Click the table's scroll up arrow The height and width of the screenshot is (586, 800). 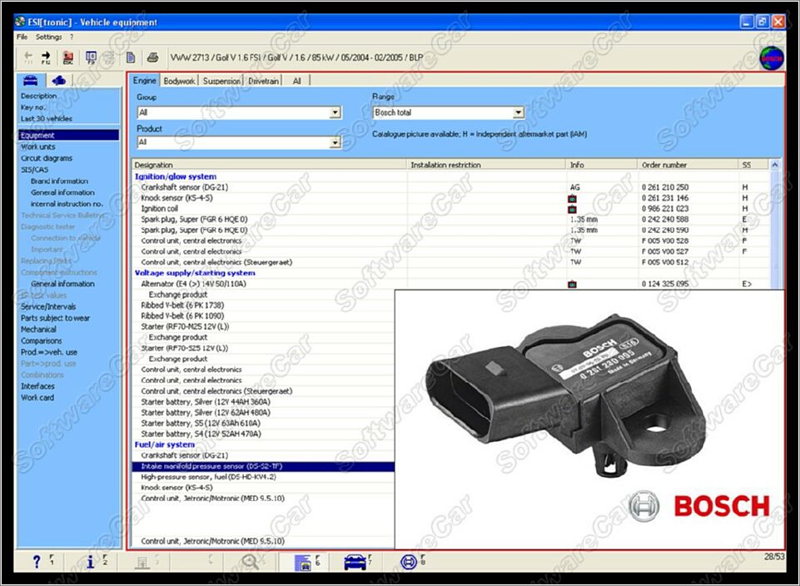point(776,165)
